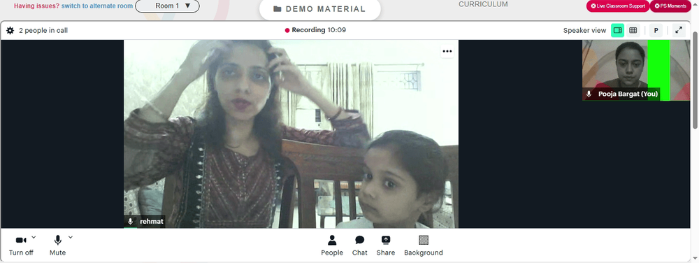
Task: Click the 'Speaker view' label
Action: coord(584,30)
